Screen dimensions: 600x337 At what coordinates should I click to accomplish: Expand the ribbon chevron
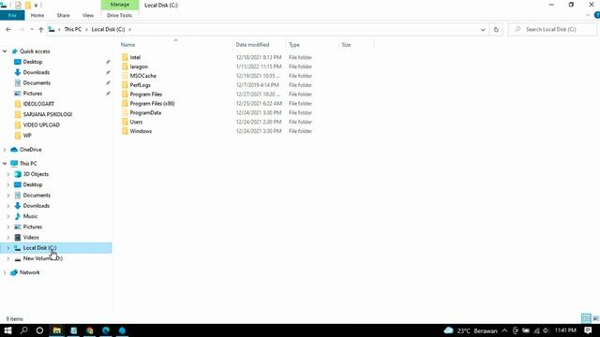[x=588, y=15]
